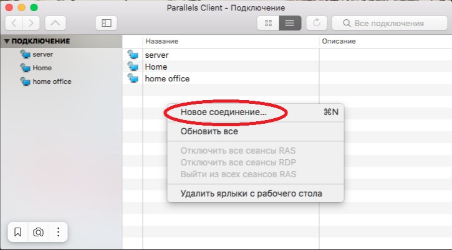Select 'home office' in the sidebar
The width and height of the screenshot is (452, 250).
point(52,81)
